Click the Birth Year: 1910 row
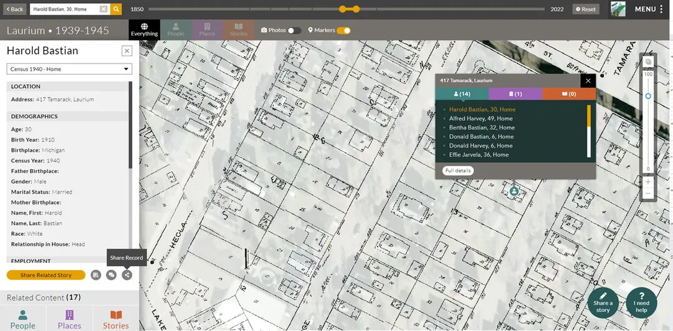 point(33,140)
